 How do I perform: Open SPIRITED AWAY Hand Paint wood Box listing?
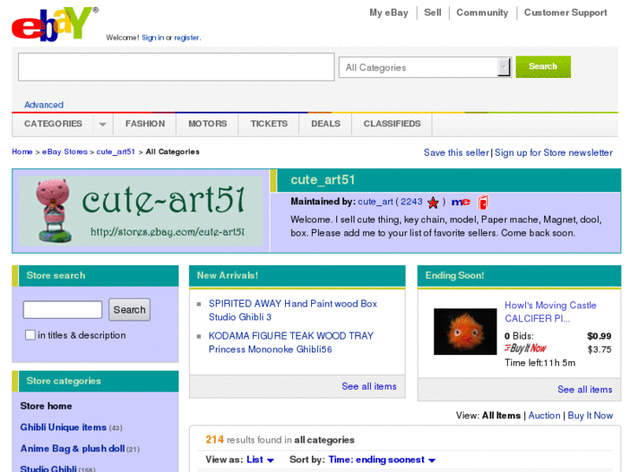pos(293,310)
